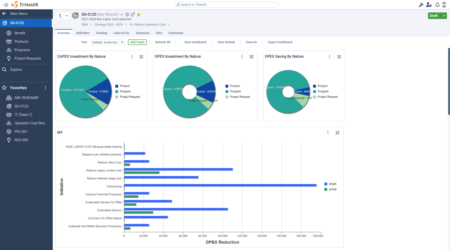Follow the SEM breadcrumb link
Viewport: 450px width, 250px height.
pyautogui.click(x=85, y=25)
